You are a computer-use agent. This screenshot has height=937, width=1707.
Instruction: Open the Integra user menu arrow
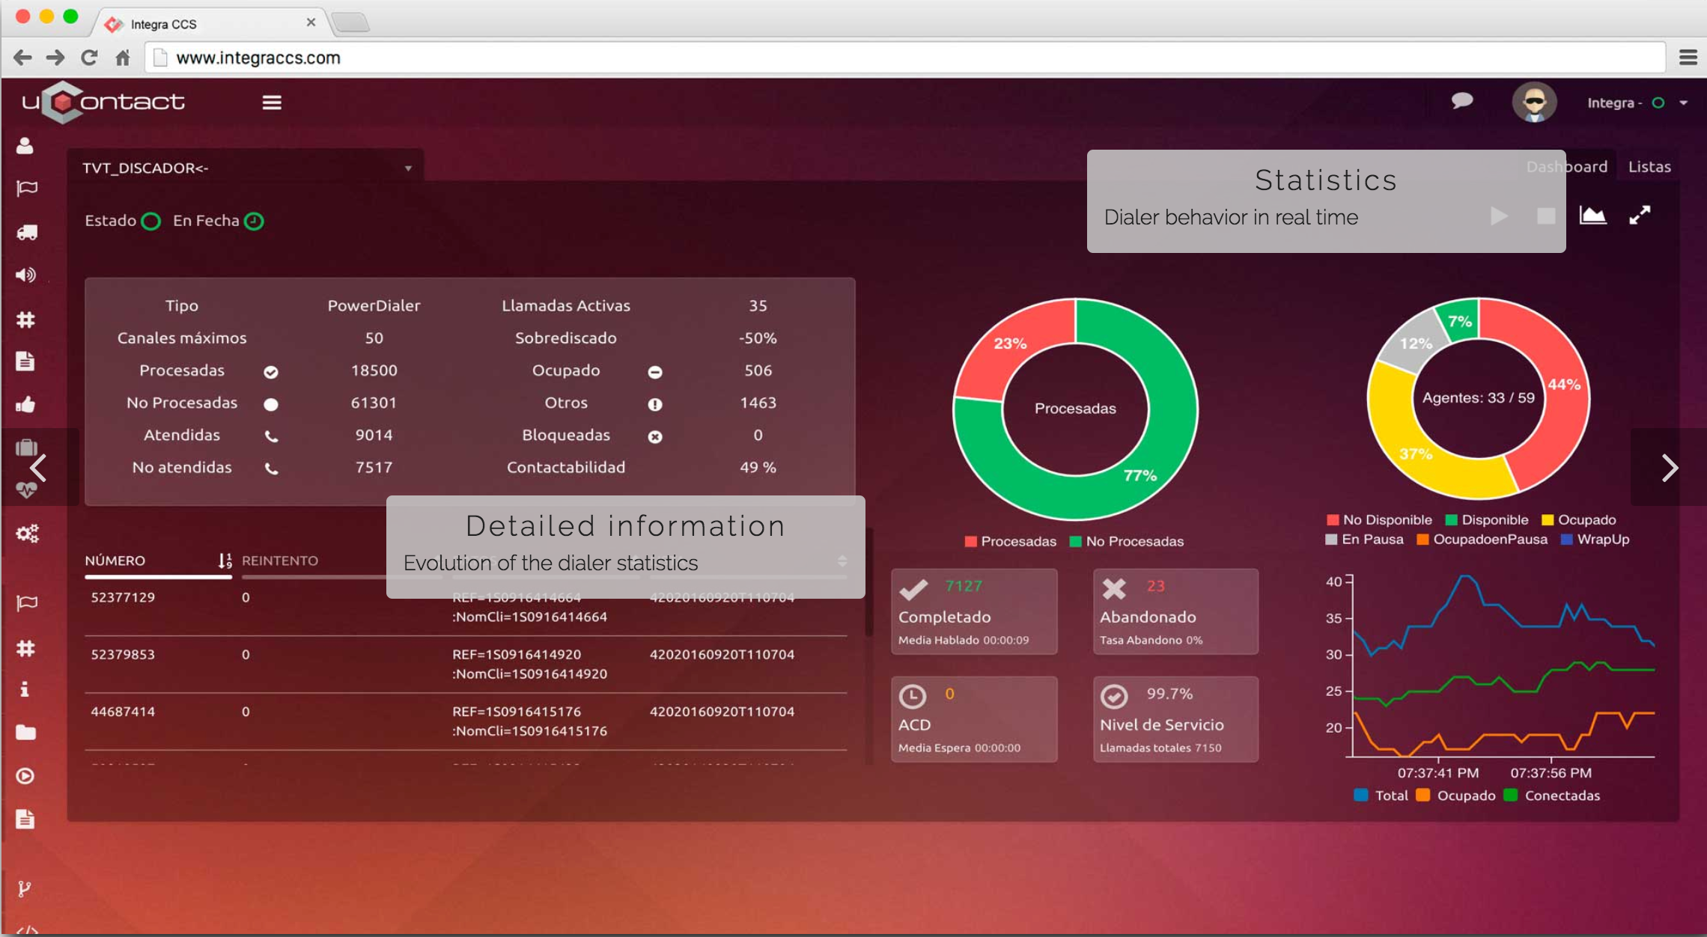(1684, 103)
